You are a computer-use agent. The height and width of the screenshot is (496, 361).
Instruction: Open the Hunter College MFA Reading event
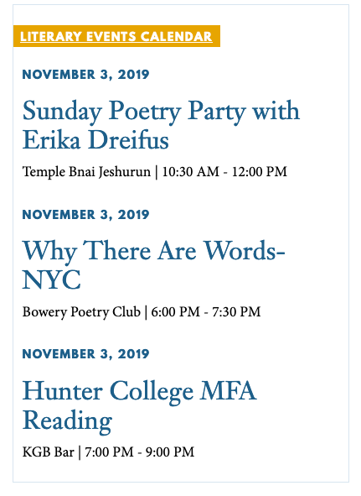pos(139,405)
